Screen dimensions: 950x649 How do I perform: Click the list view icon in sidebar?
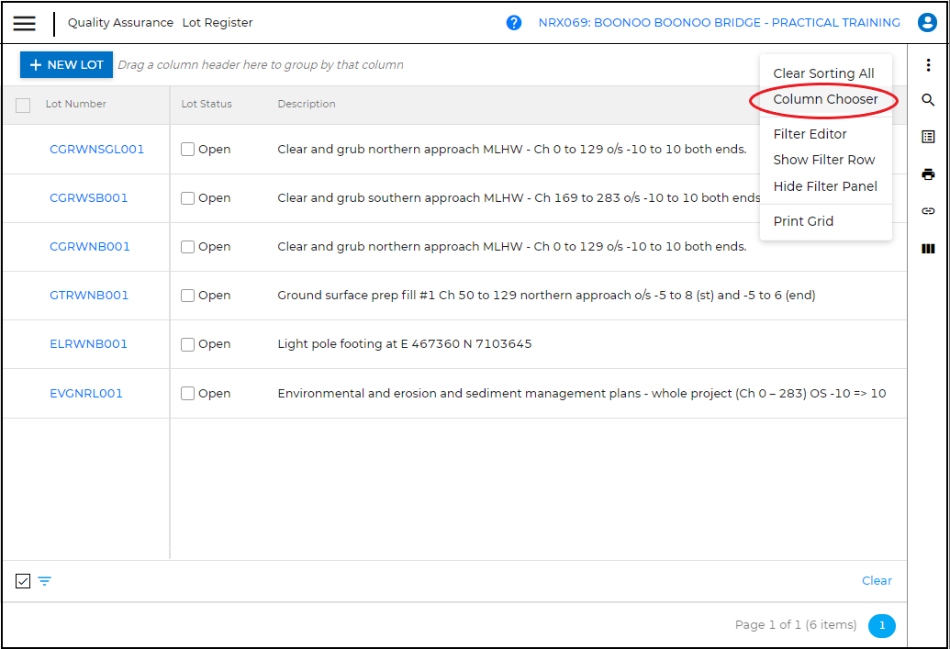[x=928, y=137]
